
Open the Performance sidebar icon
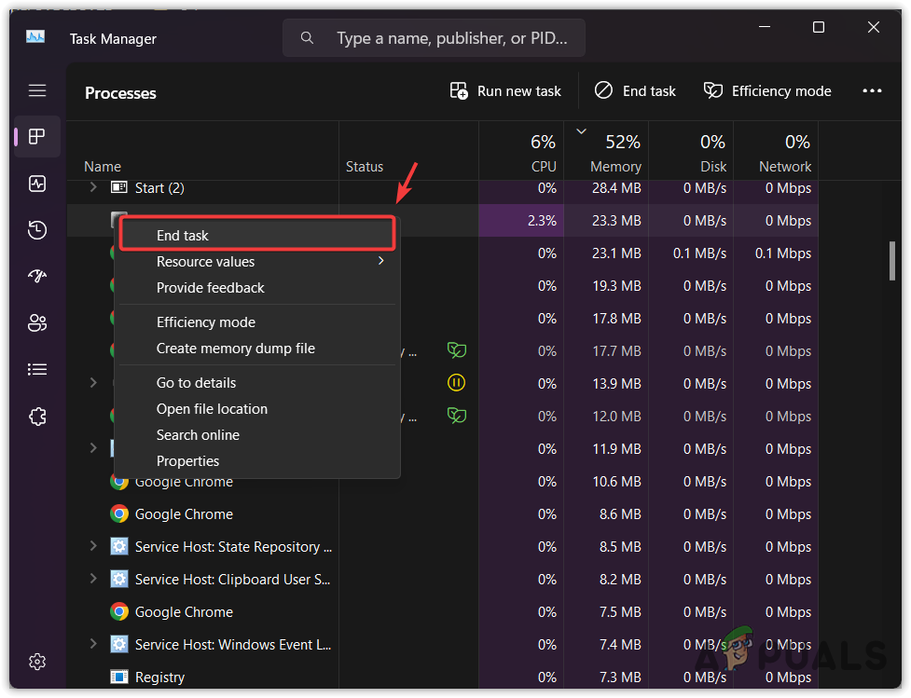[37, 184]
